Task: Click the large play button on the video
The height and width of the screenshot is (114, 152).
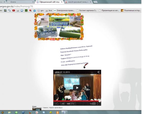Action: 77,88
